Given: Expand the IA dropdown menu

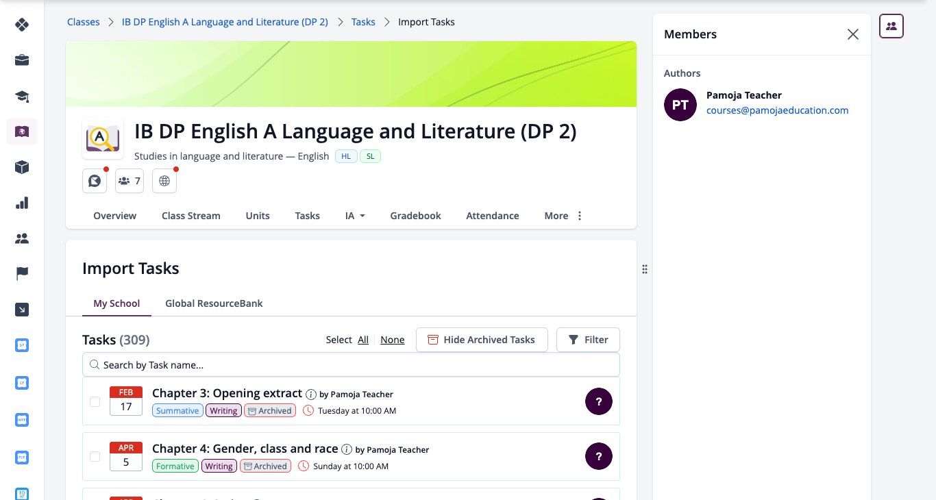Looking at the screenshot, I should (355, 216).
